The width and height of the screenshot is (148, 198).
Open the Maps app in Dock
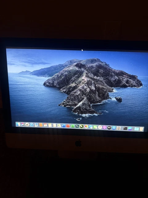click(59, 126)
